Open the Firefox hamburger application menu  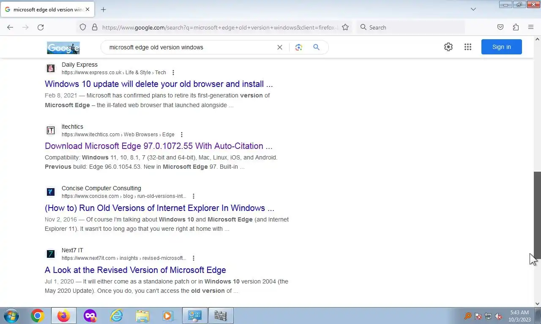click(x=531, y=27)
